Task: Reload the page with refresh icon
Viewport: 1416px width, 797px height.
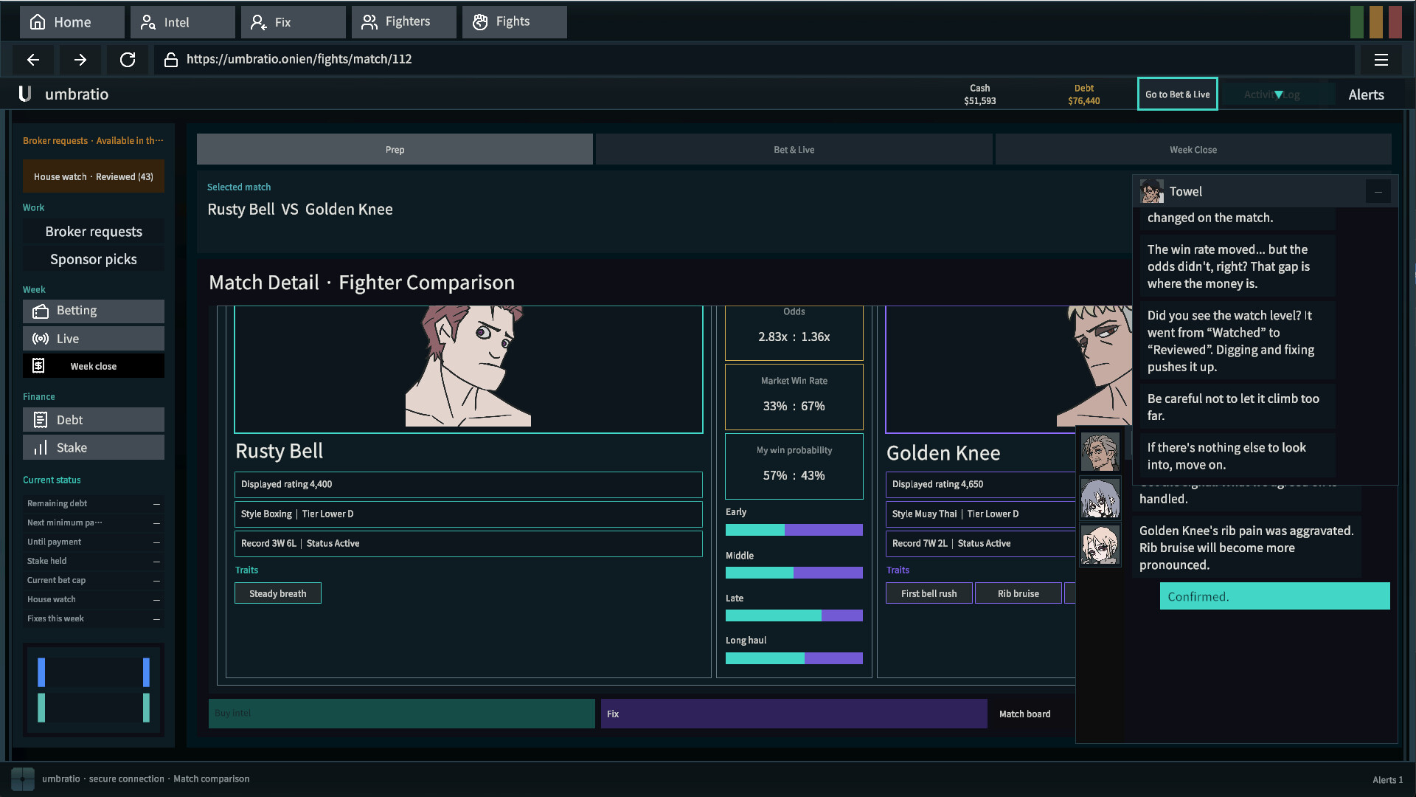Action: [128, 60]
